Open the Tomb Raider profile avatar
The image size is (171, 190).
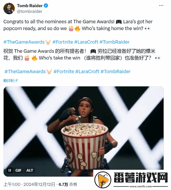point(9,8)
